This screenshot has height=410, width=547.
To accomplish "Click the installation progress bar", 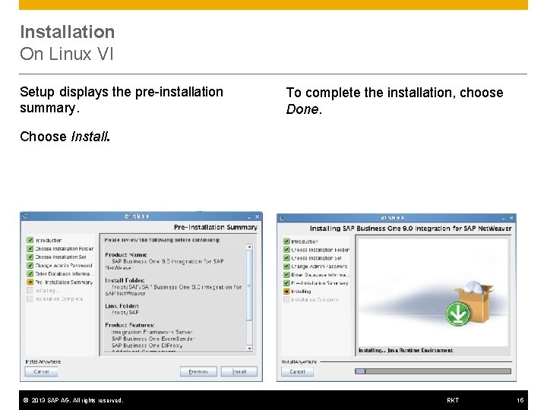I will [x=433, y=371].
